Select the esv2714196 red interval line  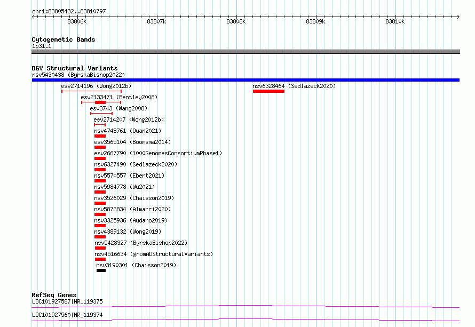coord(91,91)
